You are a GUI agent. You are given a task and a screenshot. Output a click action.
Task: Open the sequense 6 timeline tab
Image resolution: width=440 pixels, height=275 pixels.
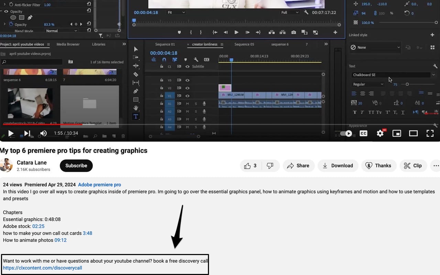pyautogui.click(x=280, y=44)
